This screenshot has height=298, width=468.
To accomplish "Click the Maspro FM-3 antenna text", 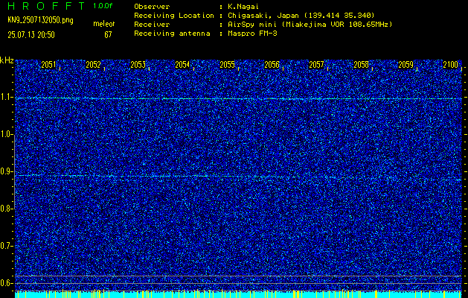I will [x=252, y=34].
